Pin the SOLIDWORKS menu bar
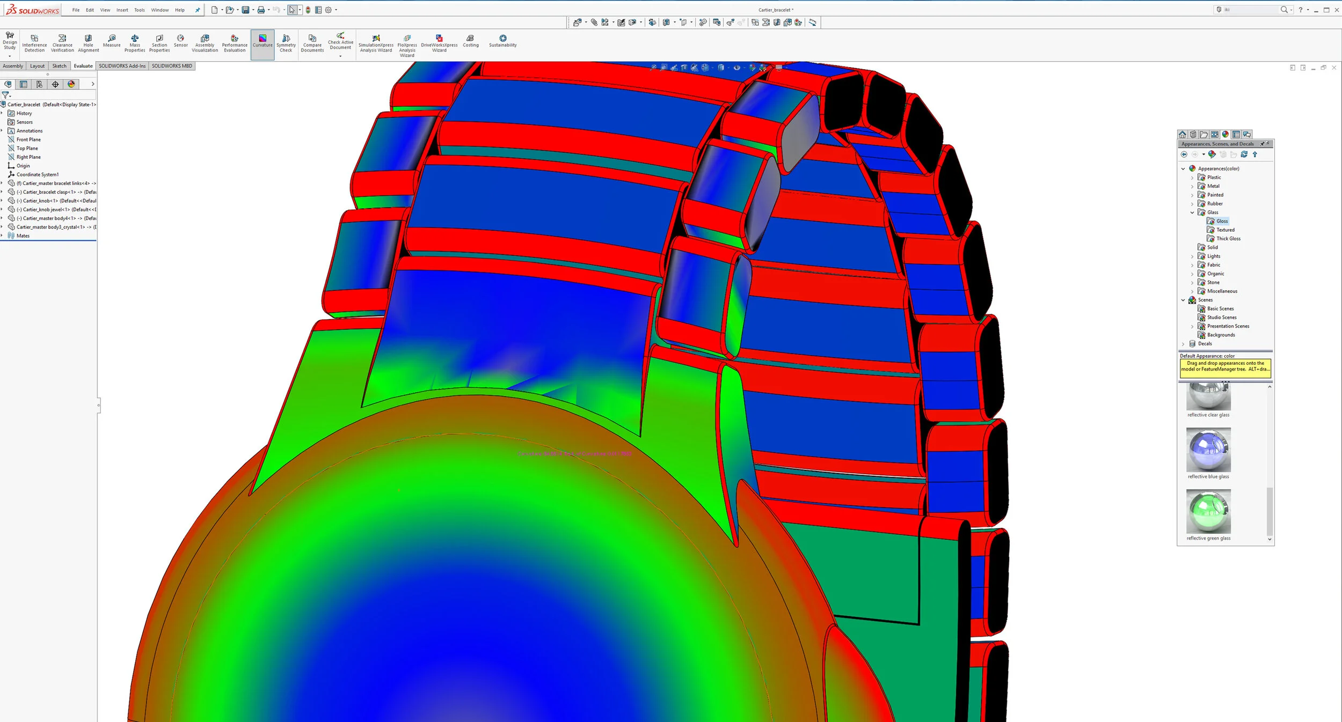Screen dimensions: 1342x722 click(198, 10)
